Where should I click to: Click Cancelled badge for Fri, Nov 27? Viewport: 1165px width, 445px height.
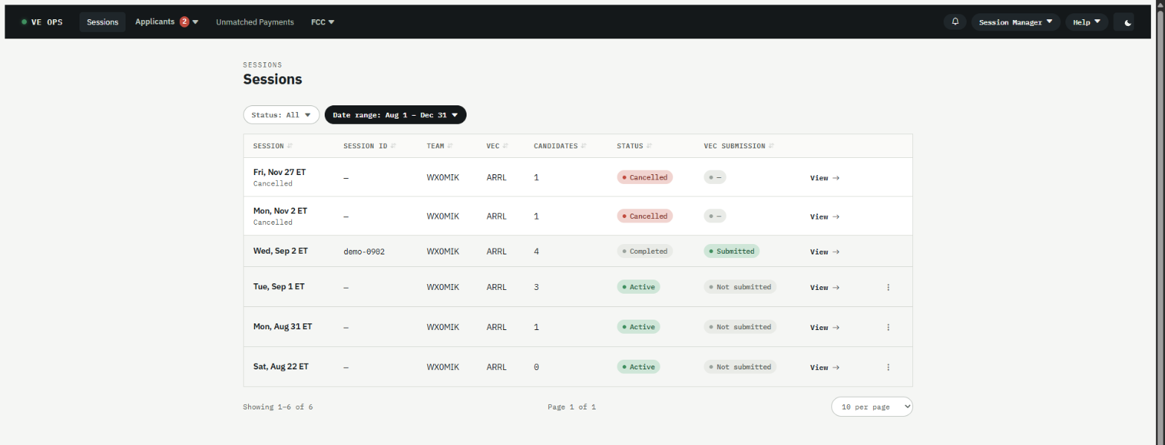(x=645, y=177)
